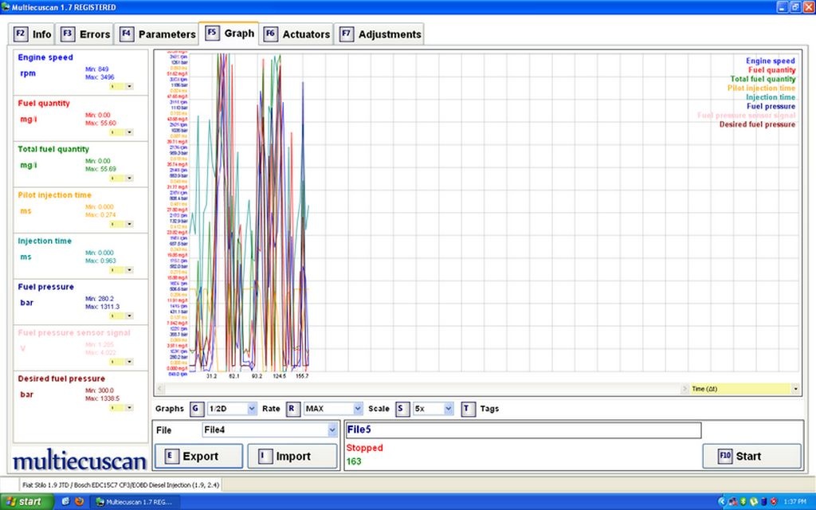Click the Fuel quantity panel title
The height and width of the screenshot is (510, 816).
point(44,103)
